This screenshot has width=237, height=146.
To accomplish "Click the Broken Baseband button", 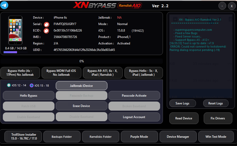I will tap(134, 106).
